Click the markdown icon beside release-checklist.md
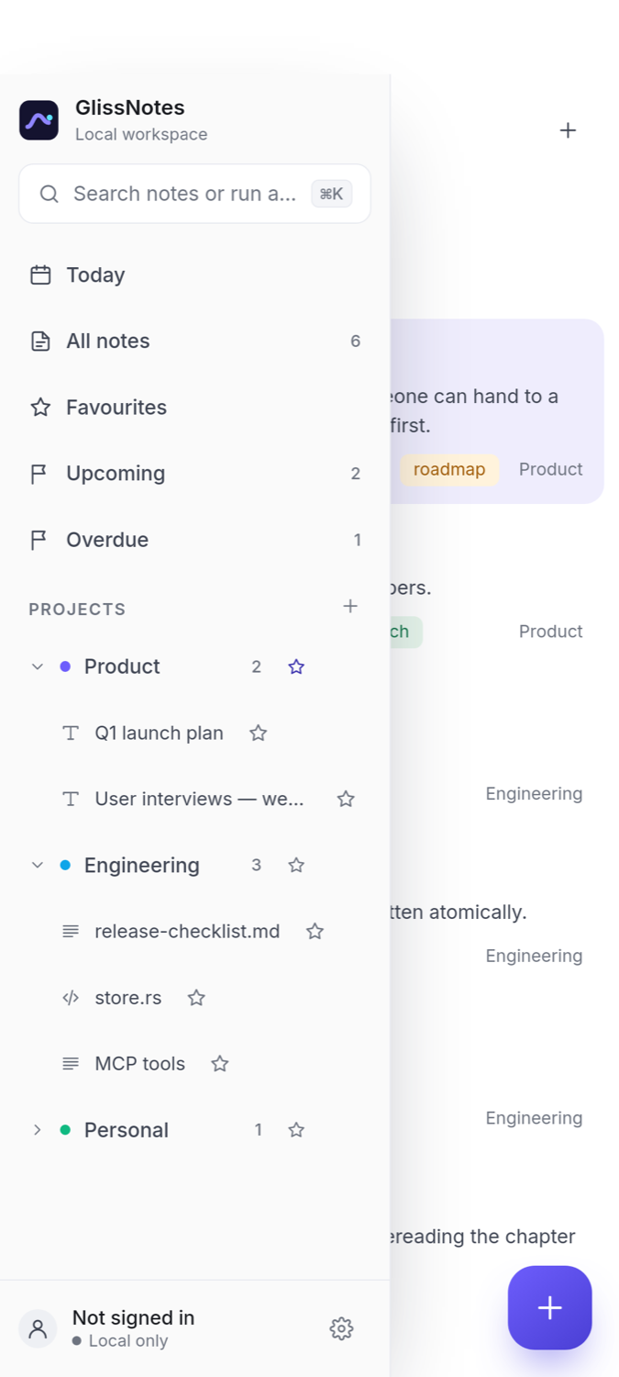The width and height of the screenshot is (619, 1377). 70,931
